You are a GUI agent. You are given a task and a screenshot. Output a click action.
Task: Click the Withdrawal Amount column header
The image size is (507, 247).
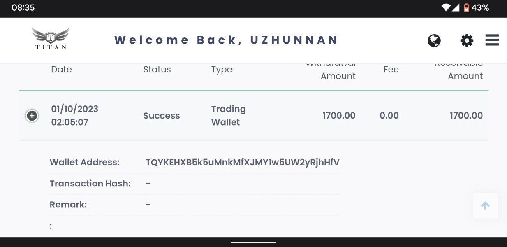tap(331, 70)
